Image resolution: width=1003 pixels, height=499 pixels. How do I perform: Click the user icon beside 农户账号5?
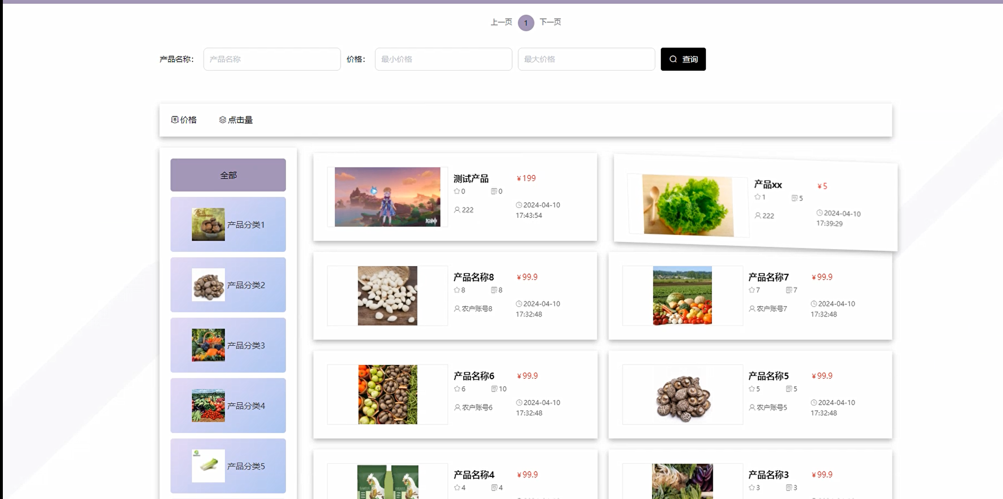752,407
